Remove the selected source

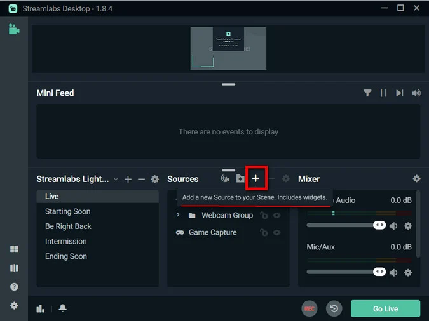pos(271,179)
